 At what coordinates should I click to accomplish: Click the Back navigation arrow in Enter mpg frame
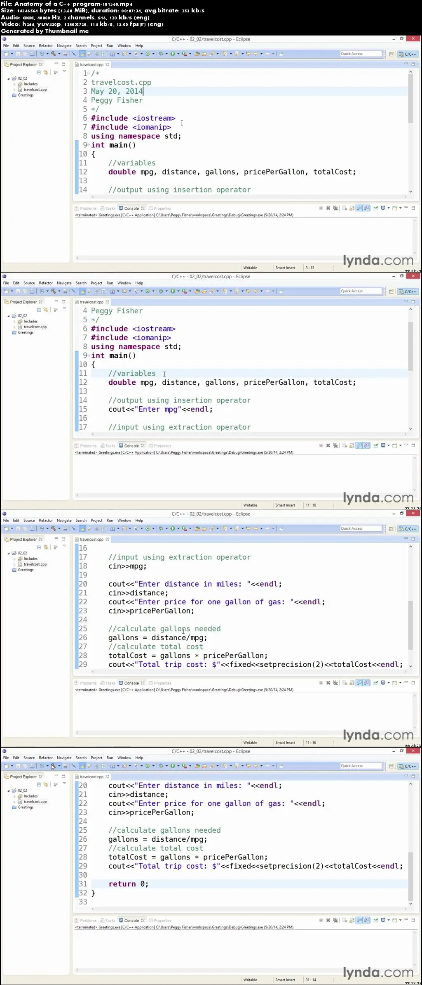(x=255, y=291)
